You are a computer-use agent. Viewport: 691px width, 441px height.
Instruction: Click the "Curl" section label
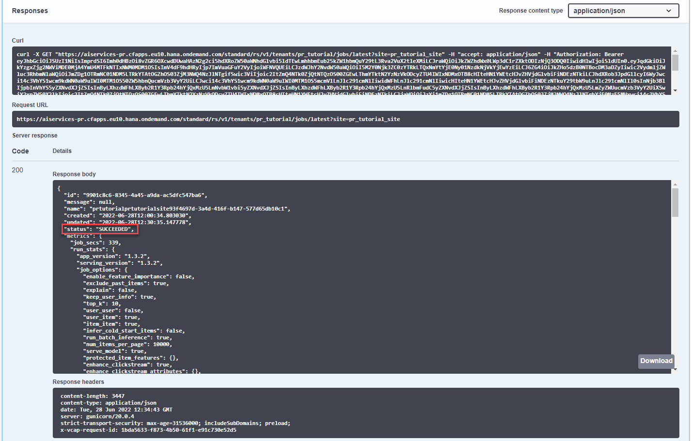tap(18, 41)
